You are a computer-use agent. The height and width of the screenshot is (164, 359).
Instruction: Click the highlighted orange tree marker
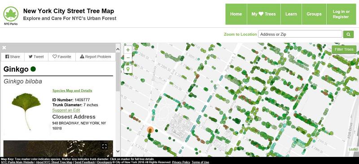point(150,130)
